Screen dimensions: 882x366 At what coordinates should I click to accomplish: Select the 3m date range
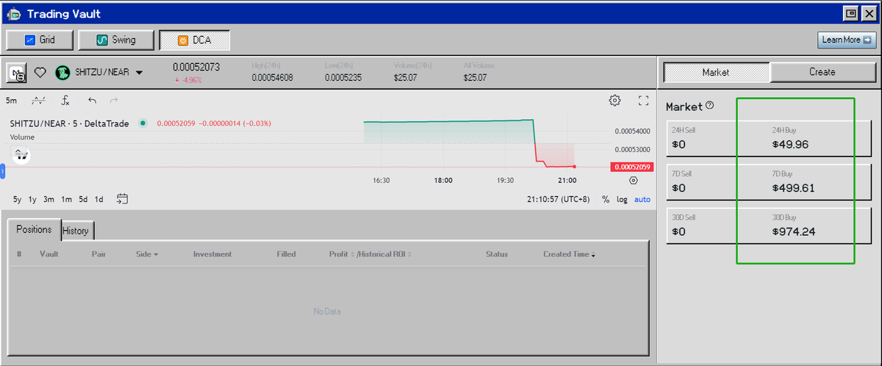tap(49, 199)
